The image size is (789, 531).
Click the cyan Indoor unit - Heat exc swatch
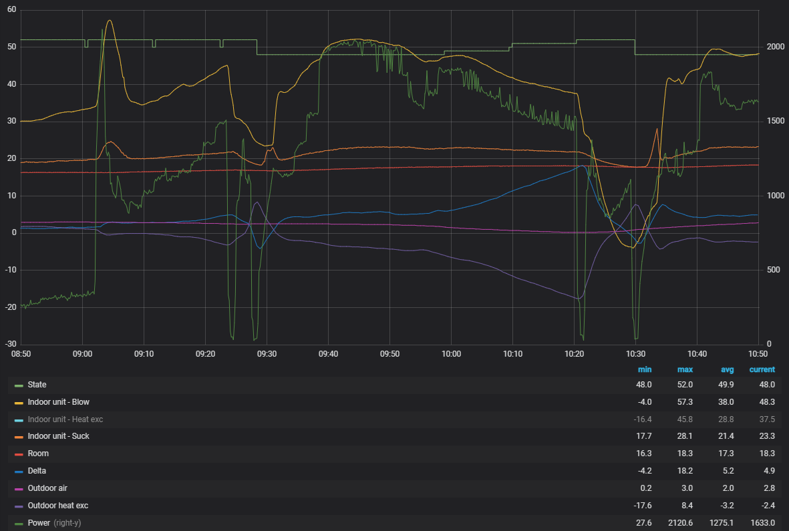point(19,419)
